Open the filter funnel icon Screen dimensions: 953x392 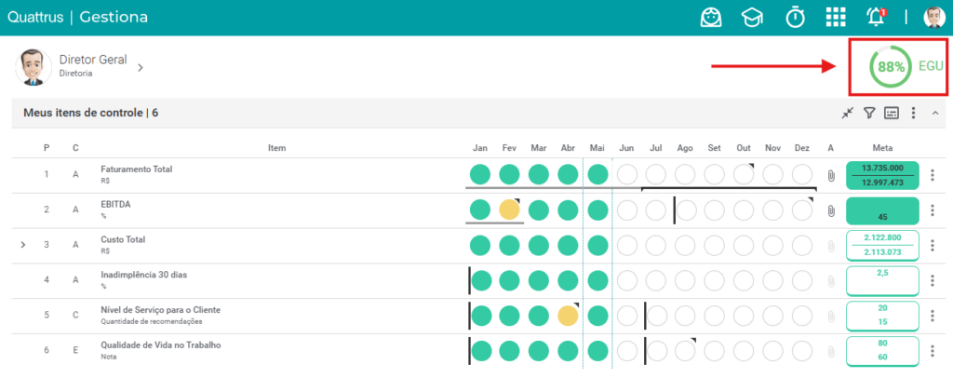click(870, 113)
